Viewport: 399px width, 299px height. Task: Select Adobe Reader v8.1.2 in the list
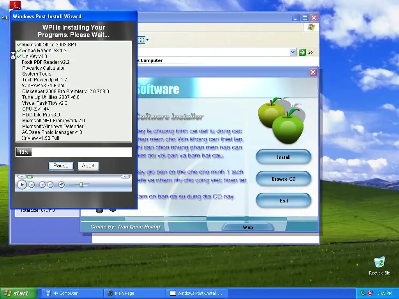(x=44, y=50)
